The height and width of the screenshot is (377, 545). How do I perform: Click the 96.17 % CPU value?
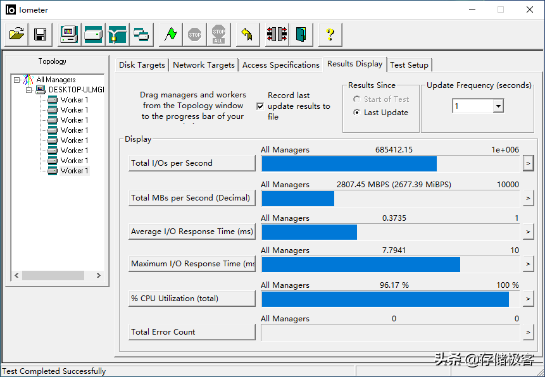(394, 285)
